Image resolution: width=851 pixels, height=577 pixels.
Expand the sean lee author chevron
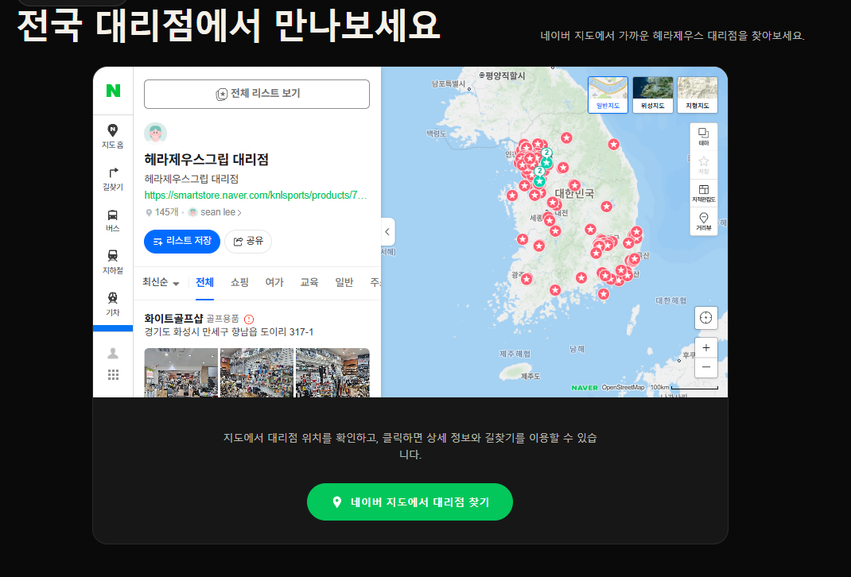tap(239, 212)
